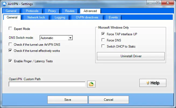Go to the Routes tab
The image size is (176, 108).
(x=70, y=11)
